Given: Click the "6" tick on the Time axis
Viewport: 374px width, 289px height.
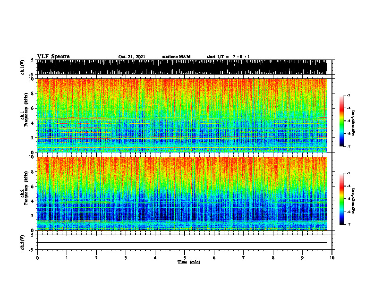Looking at the screenshot, I should click(214, 258).
